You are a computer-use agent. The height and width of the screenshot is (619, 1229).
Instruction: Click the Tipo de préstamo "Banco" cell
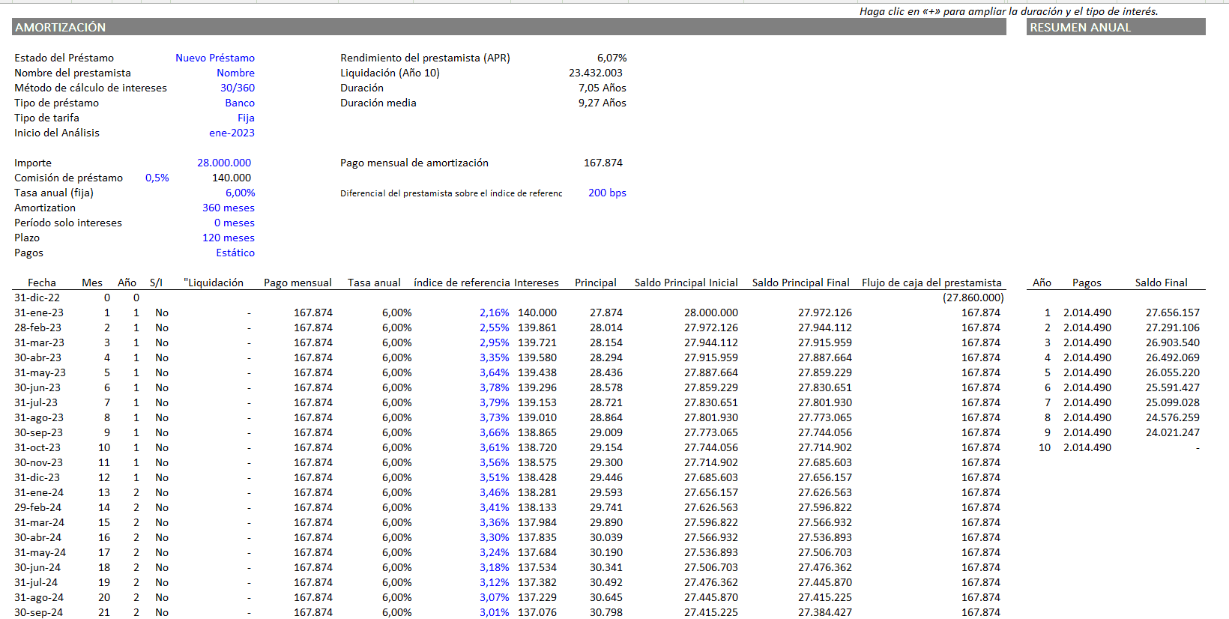point(239,103)
